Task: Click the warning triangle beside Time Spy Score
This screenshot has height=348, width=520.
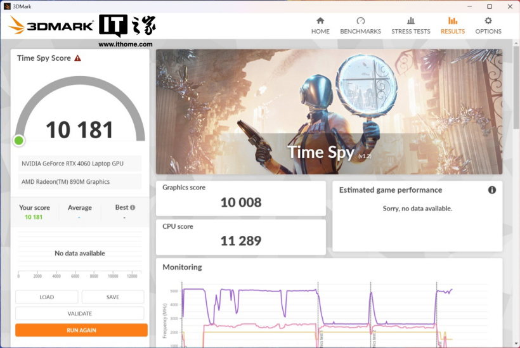Action: (77, 58)
